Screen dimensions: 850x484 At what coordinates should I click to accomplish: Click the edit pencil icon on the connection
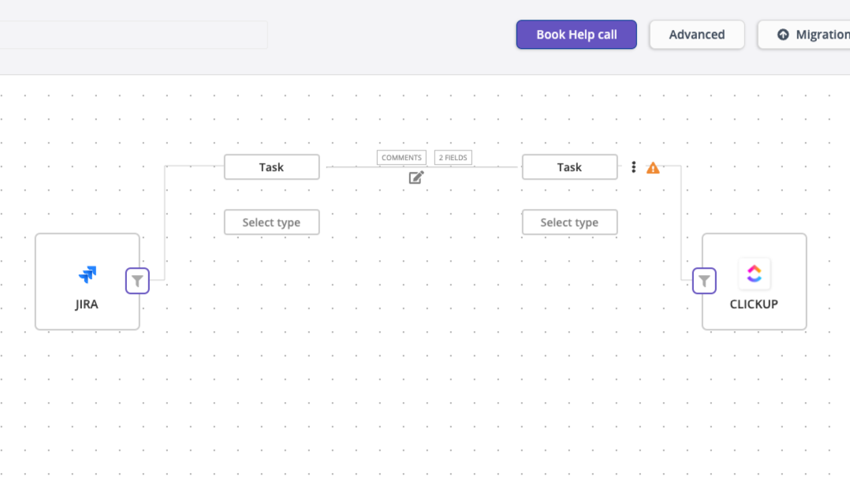coord(416,177)
